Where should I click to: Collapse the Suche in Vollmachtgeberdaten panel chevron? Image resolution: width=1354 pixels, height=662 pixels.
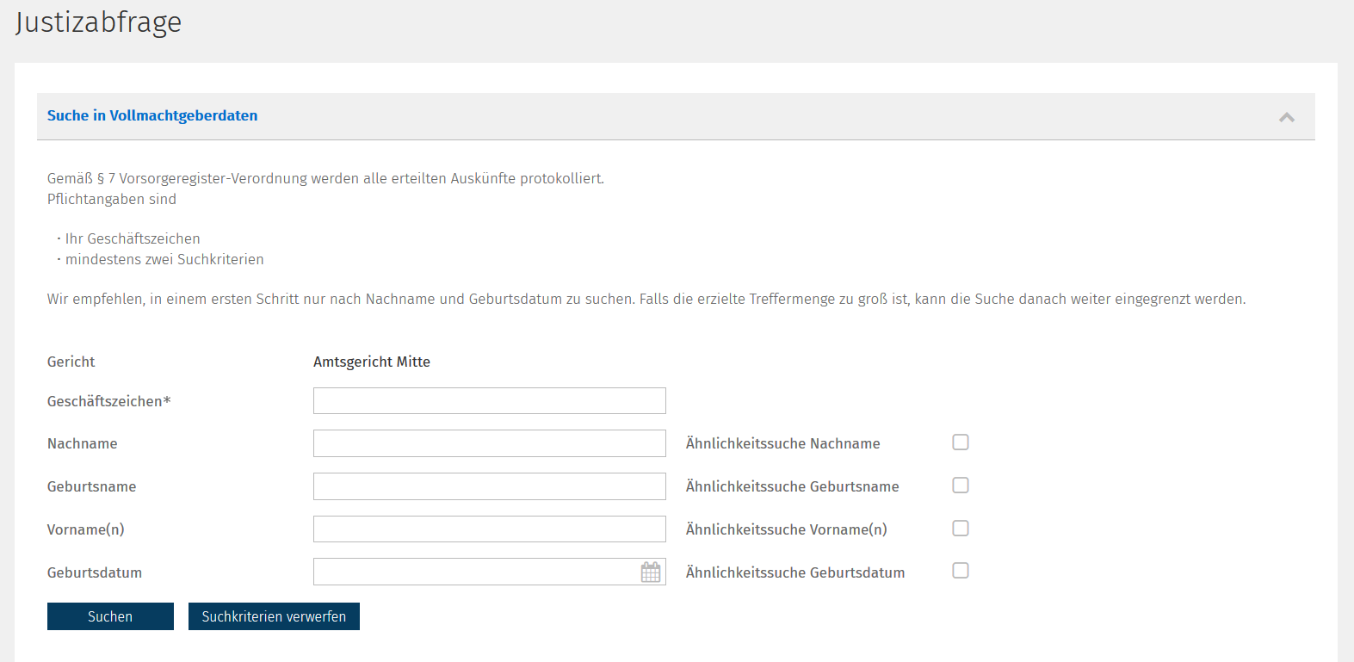(1287, 117)
